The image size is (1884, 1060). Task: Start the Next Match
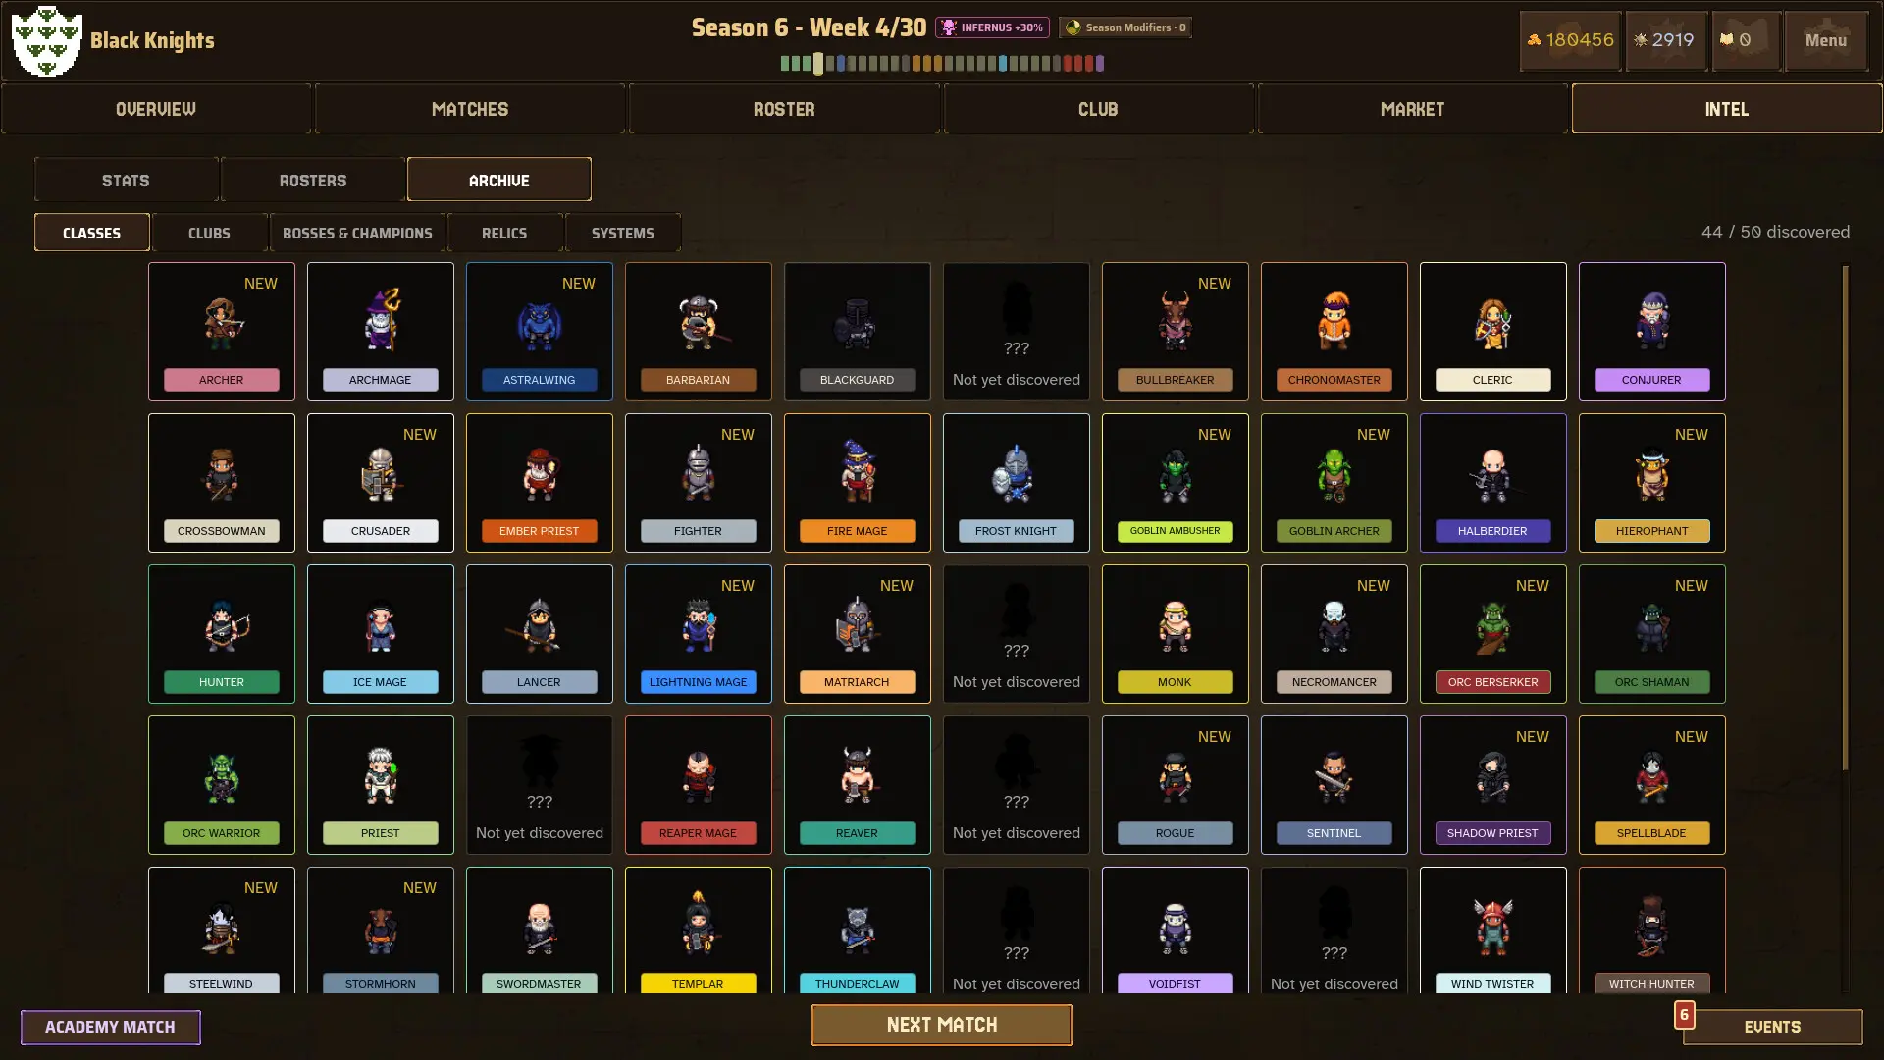point(942,1025)
